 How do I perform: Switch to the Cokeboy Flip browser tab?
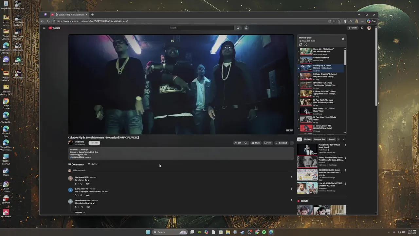[69, 15]
